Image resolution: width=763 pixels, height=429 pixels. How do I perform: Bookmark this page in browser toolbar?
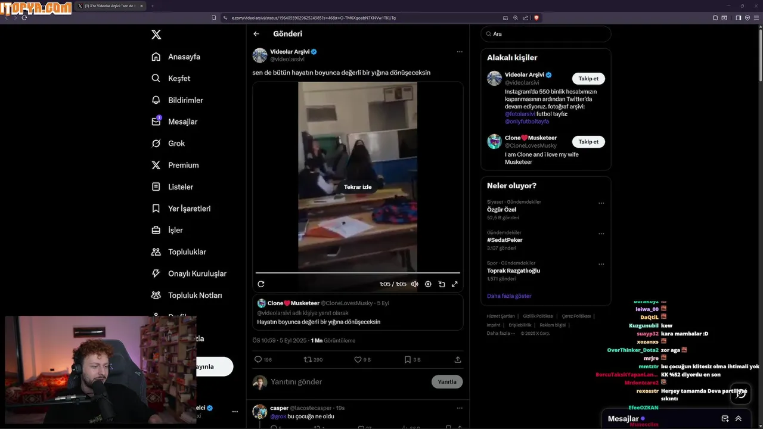pos(214,18)
